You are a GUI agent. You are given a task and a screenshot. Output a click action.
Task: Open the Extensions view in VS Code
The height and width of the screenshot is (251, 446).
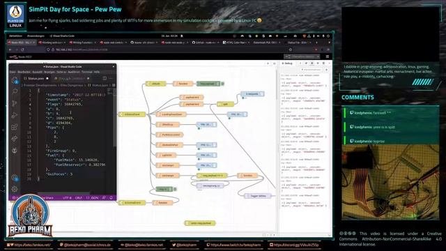click(x=15, y=127)
